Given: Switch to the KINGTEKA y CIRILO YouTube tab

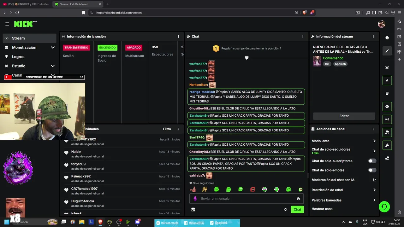Looking at the screenshot, I should [x=26, y=4].
